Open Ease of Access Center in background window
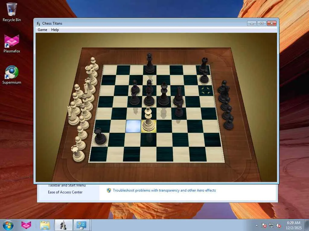This screenshot has height=231, width=309. pos(65,192)
